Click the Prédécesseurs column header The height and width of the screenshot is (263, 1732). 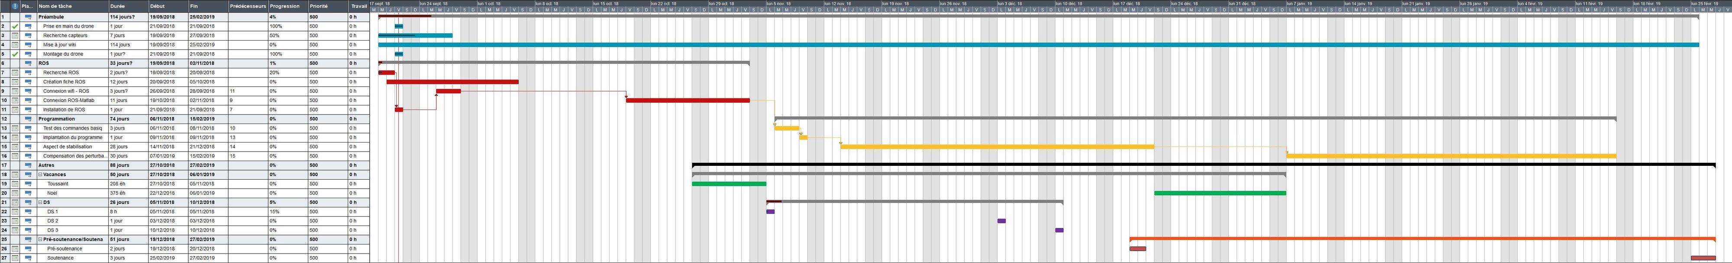[247, 6]
